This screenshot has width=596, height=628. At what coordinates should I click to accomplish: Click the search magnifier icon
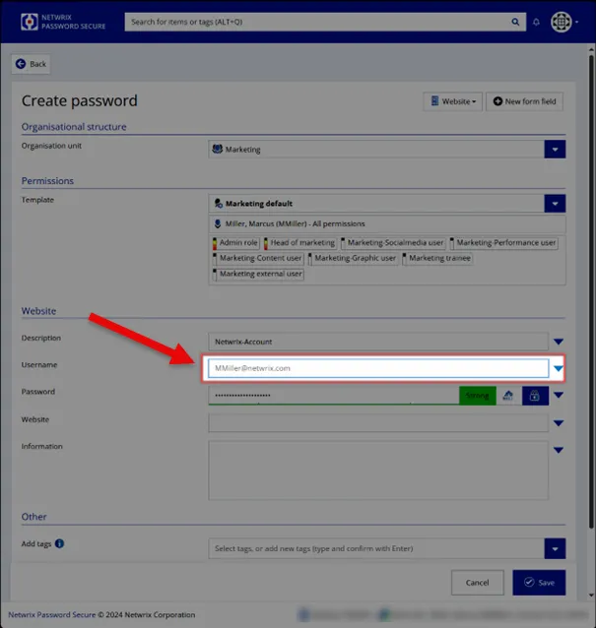point(515,22)
